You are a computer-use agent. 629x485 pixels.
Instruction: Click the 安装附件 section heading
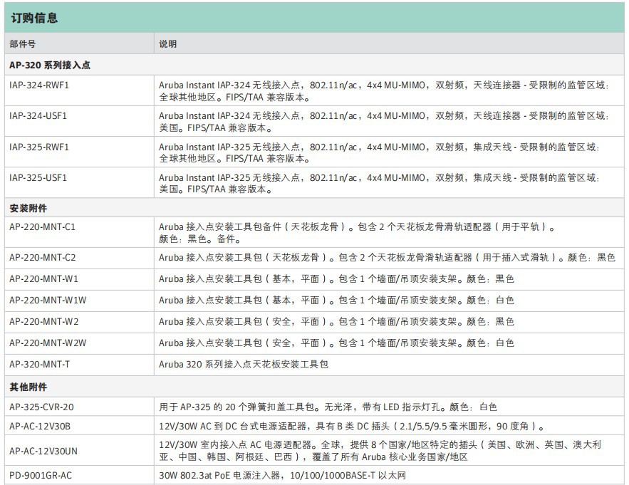(x=28, y=208)
